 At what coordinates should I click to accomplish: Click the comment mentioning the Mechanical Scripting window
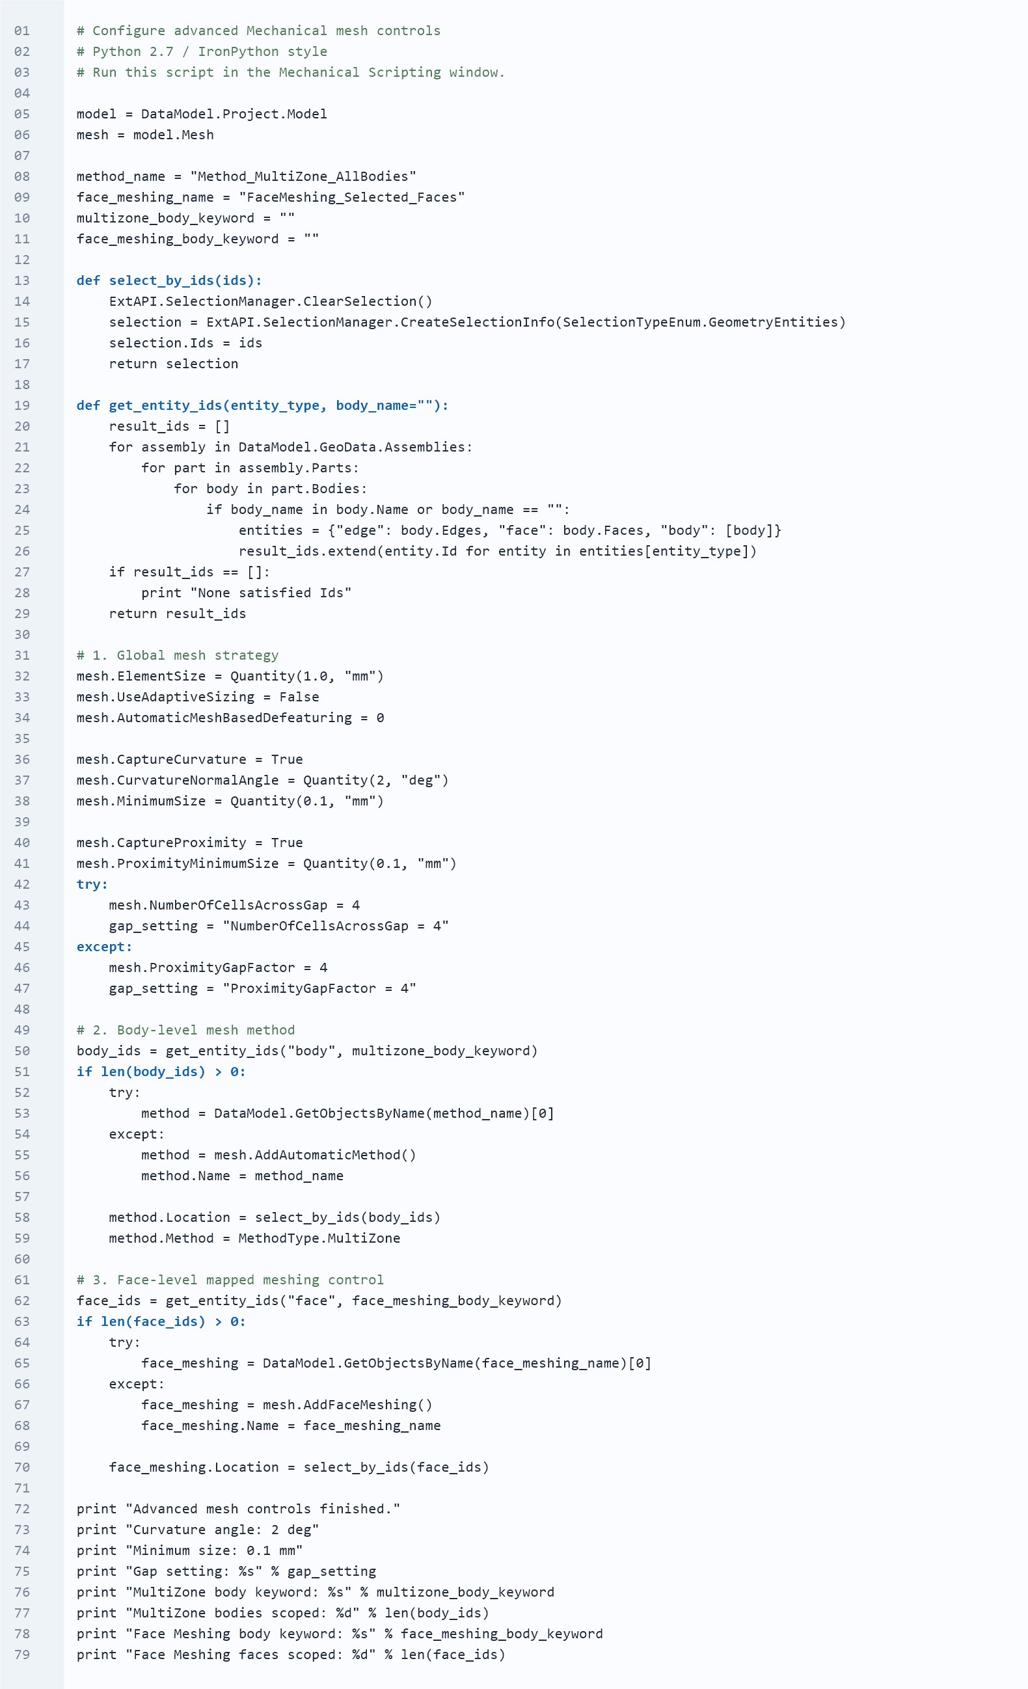[291, 73]
